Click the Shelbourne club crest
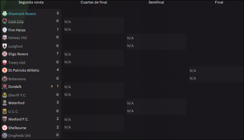The image size is (244, 140). [x=4, y=128]
